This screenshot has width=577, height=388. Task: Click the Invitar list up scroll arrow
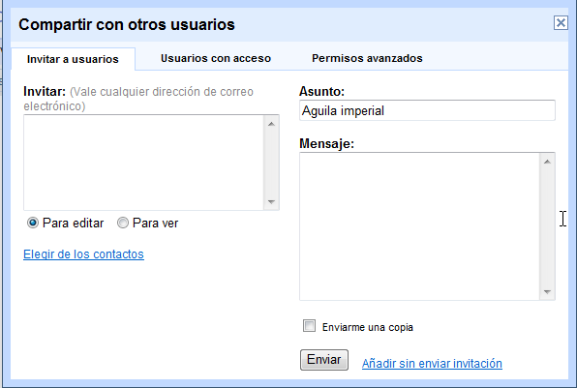pos(272,124)
